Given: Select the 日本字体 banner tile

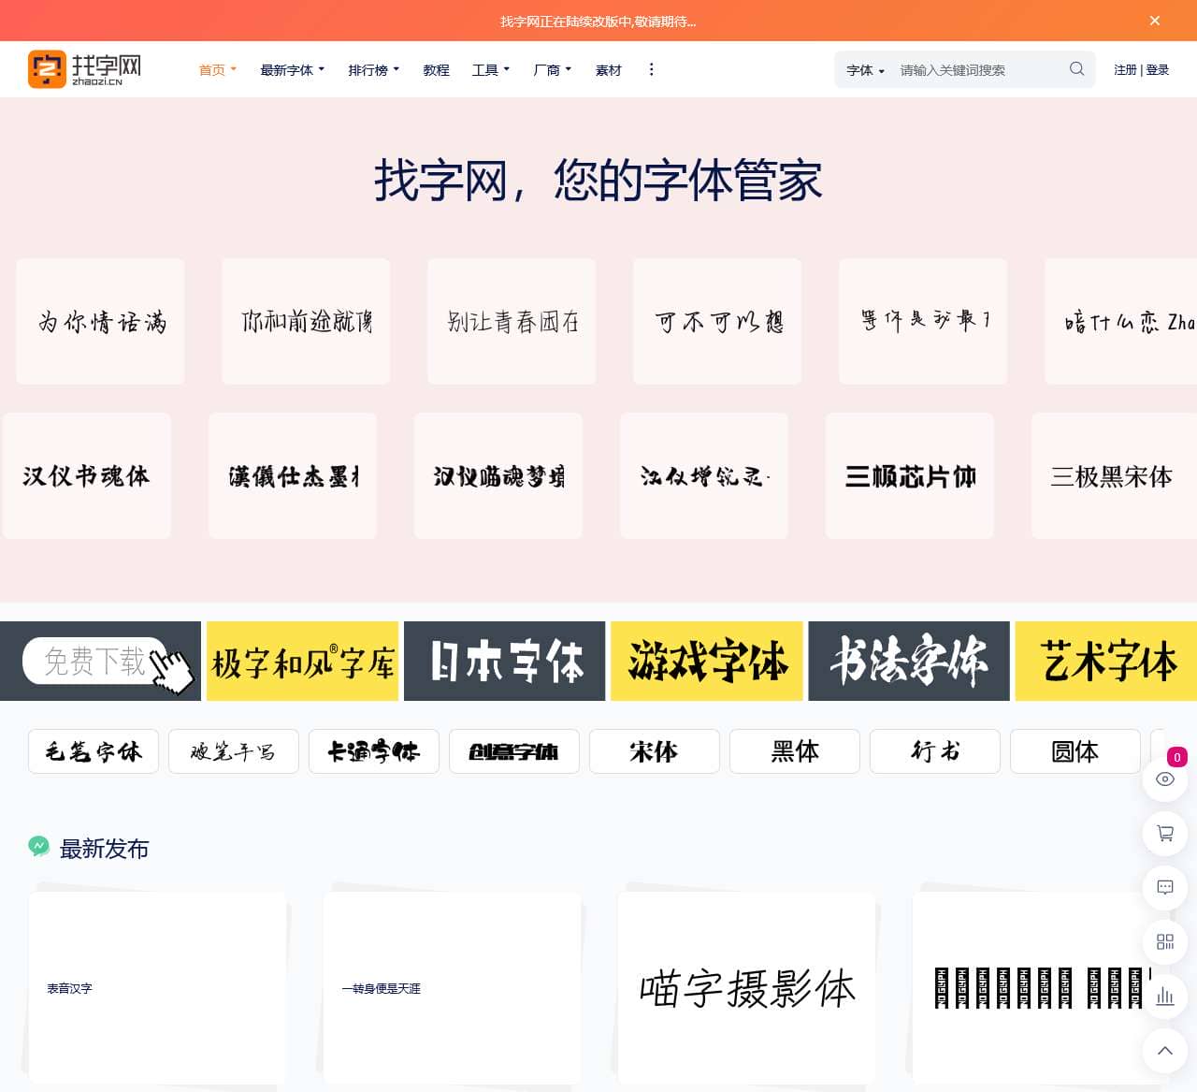Looking at the screenshot, I should pyautogui.click(x=505, y=661).
